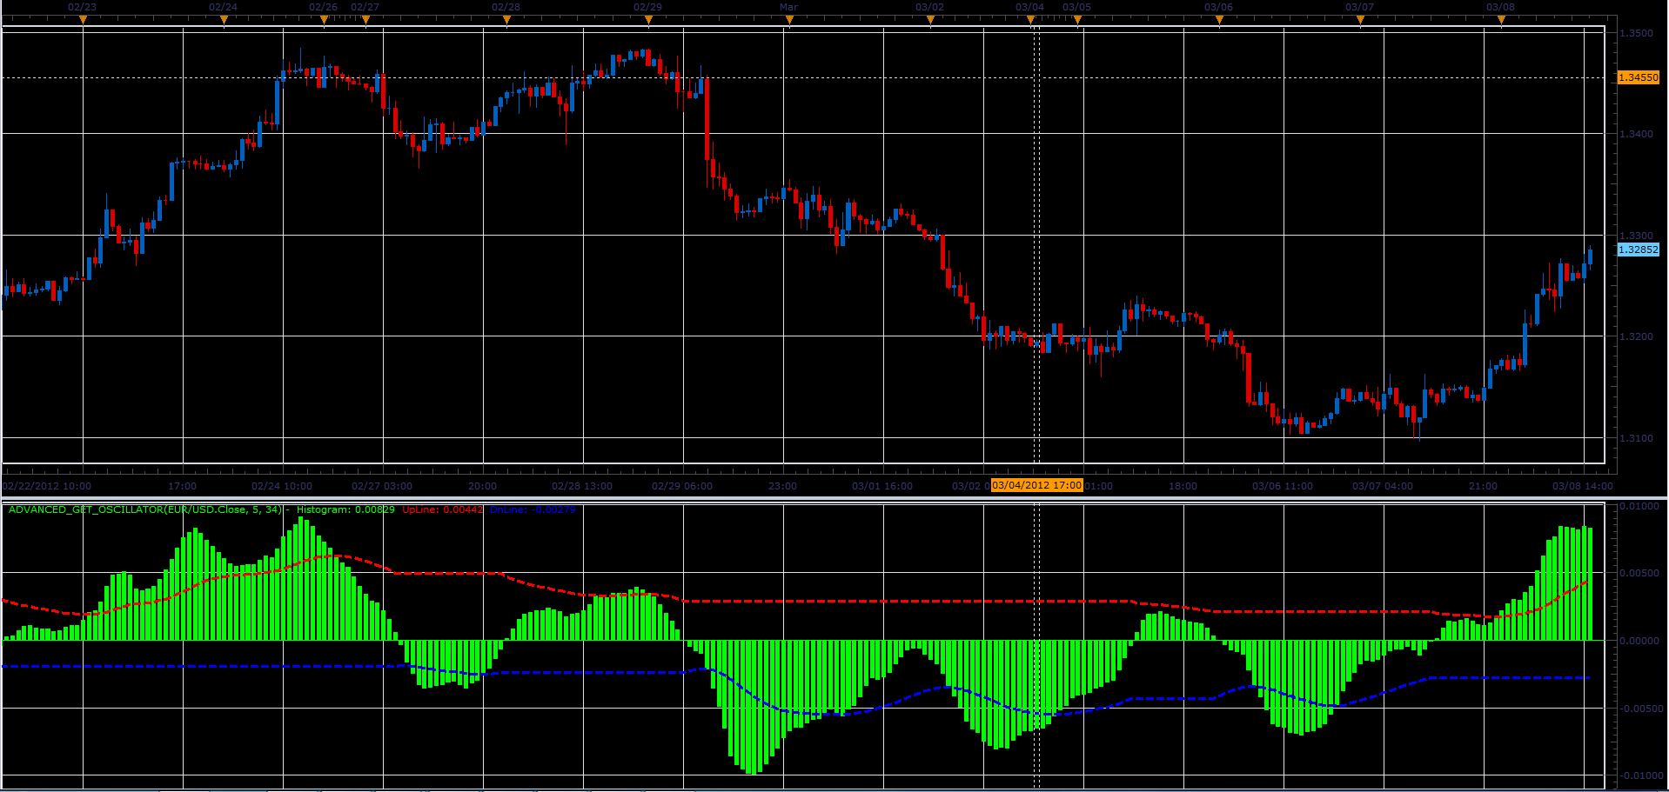
Task: Click the 02/23 day marker triangle
Action: tap(83, 19)
